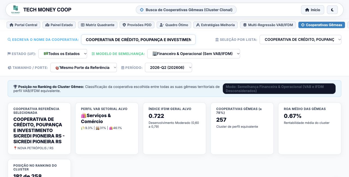Open the Portal Central tab
The width and height of the screenshot is (349, 177).
(x=23, y=25)
